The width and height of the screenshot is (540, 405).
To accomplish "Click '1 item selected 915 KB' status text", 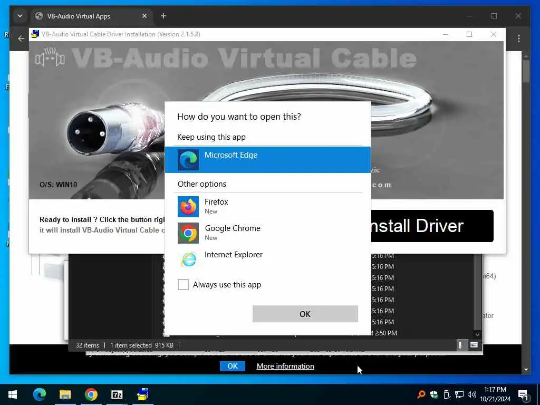I will pyautogui.click(x=142, y=345).
